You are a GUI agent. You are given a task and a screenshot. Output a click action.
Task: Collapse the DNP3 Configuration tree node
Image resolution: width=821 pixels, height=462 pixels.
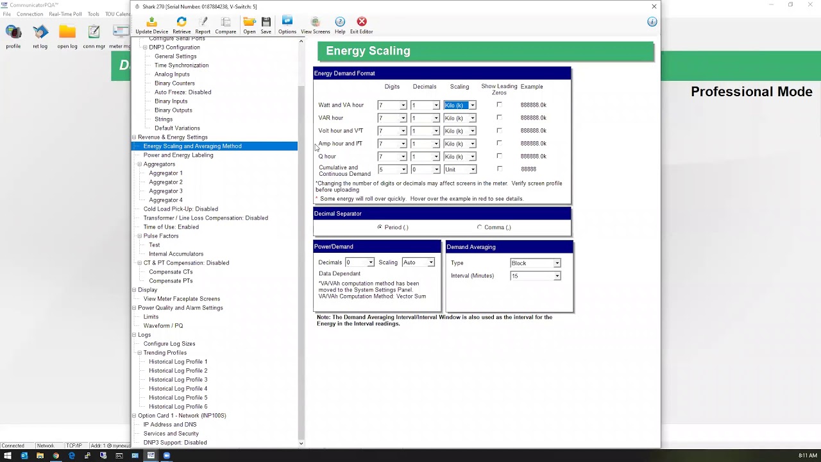click(x=145, y=47)
